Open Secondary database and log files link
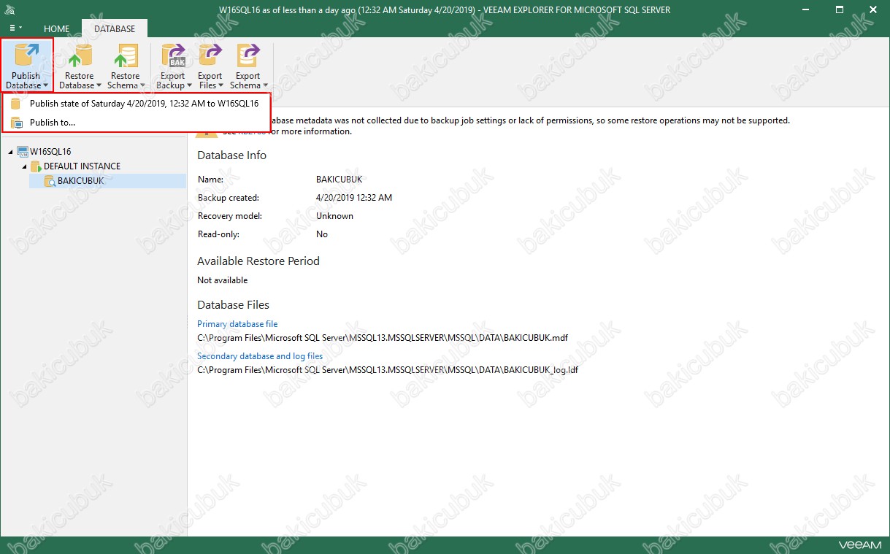The width and height of the screenshot is (890, 554). (260, 356)
